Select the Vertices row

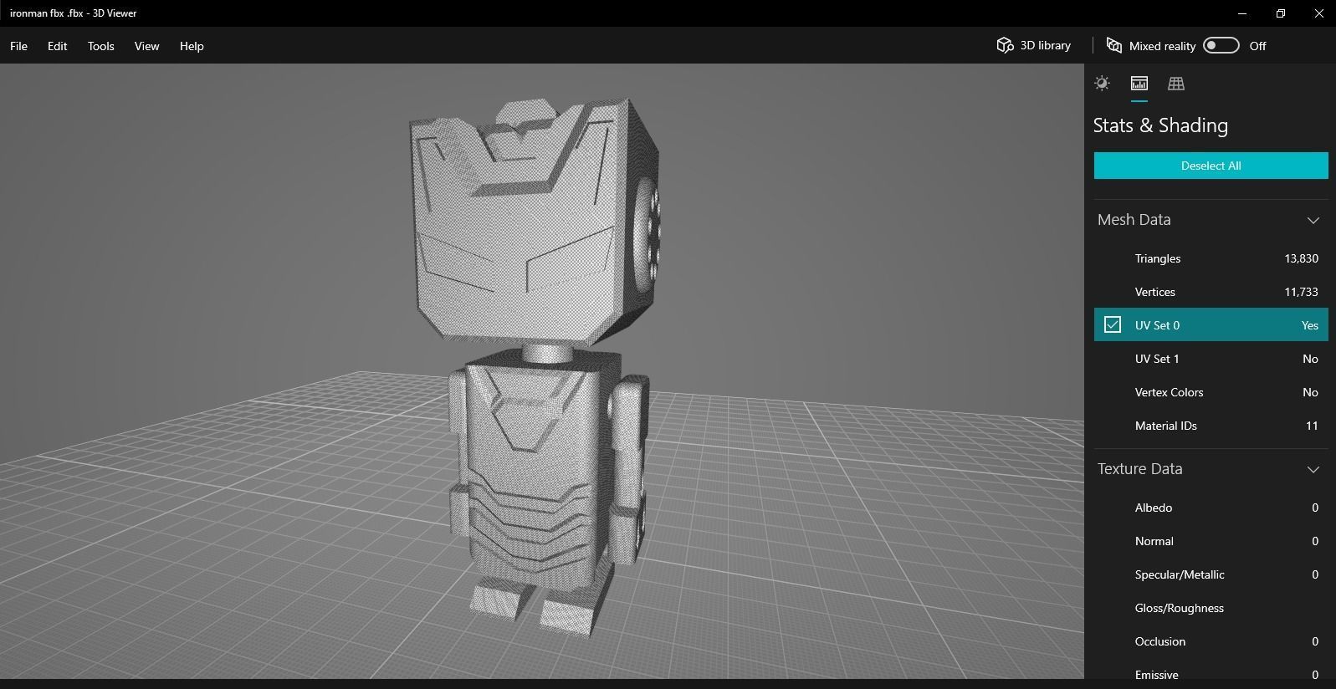tap(1211, 292)
